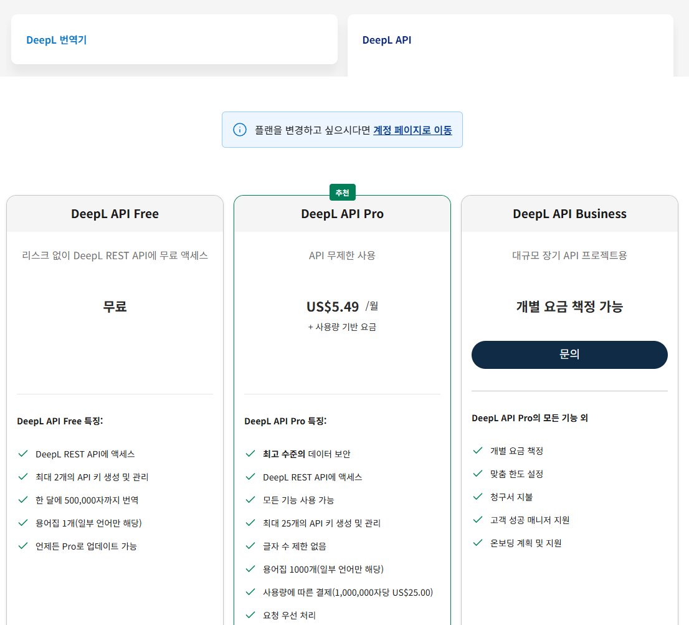Click the info icon in plan change notice
This screenshot has height=625, width=689.
240,130
